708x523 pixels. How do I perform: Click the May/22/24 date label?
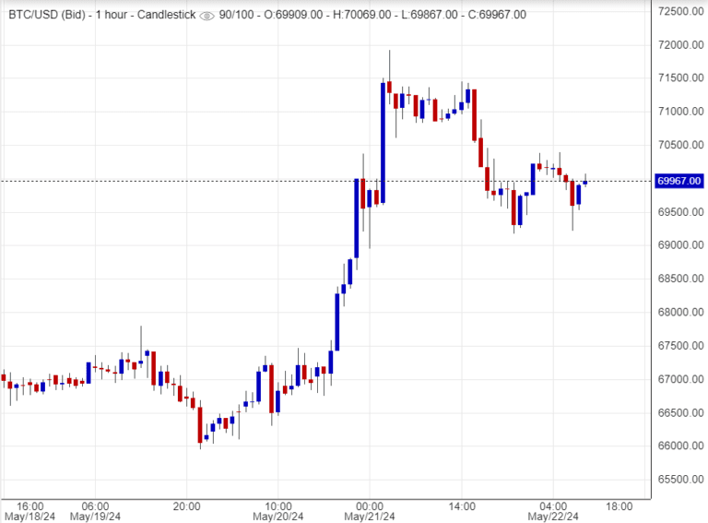pyautogui.click(x=553, y=517)
